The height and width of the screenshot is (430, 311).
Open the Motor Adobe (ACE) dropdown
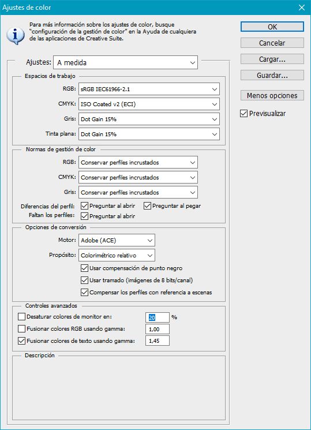pos(117,240)
